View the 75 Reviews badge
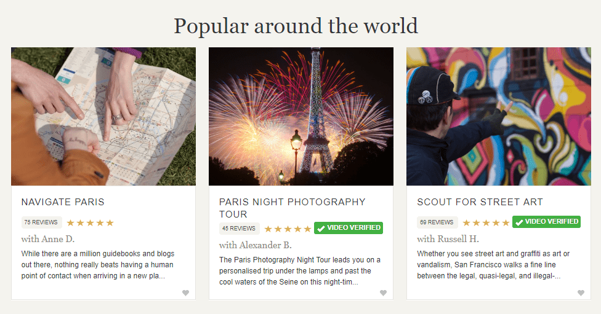 pyautogui.click(x=41, y=222)
